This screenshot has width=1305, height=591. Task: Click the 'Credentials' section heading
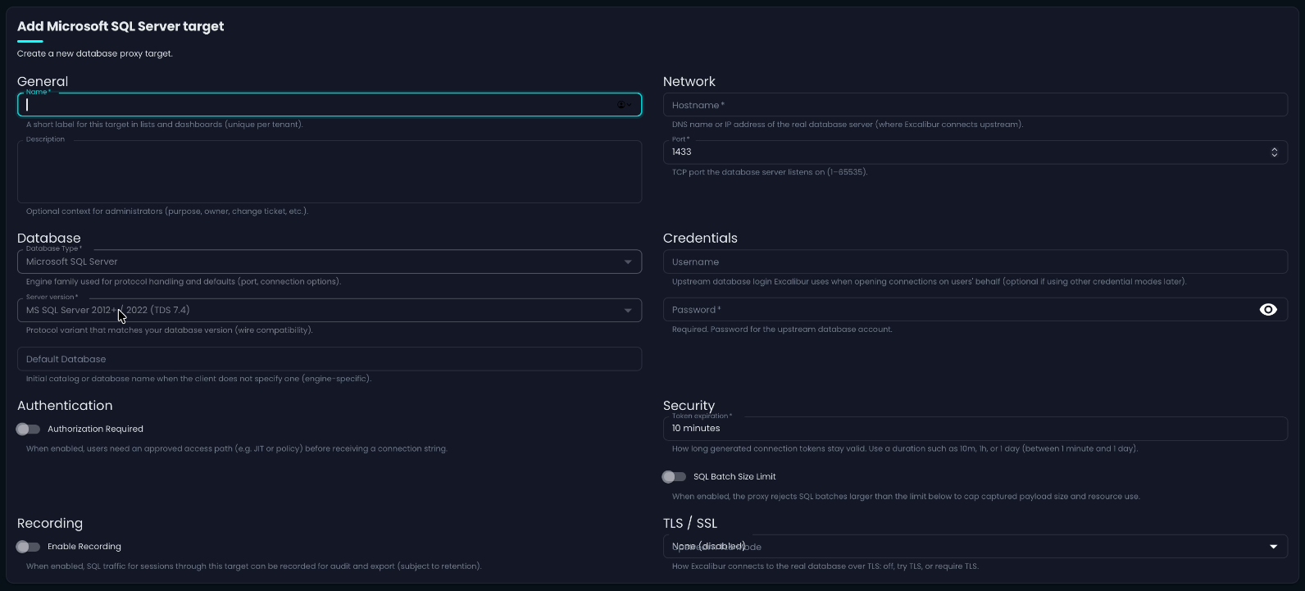point(700,238)
